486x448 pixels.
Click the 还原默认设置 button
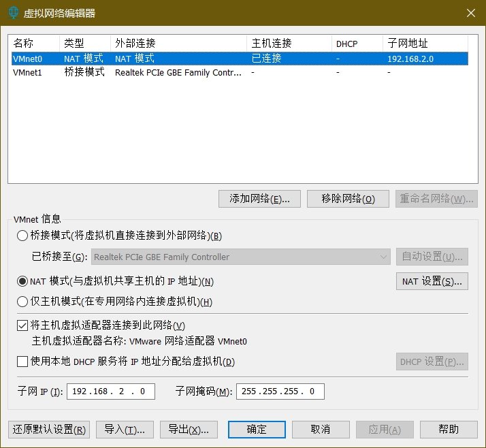(49, 429)
